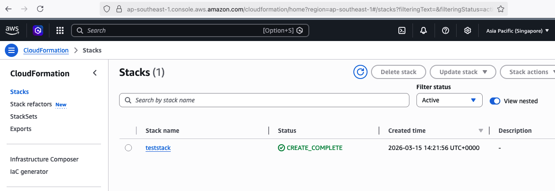Launch CloudShell terminal icon
Screen dimensions: 555x191
coord(402,30)
